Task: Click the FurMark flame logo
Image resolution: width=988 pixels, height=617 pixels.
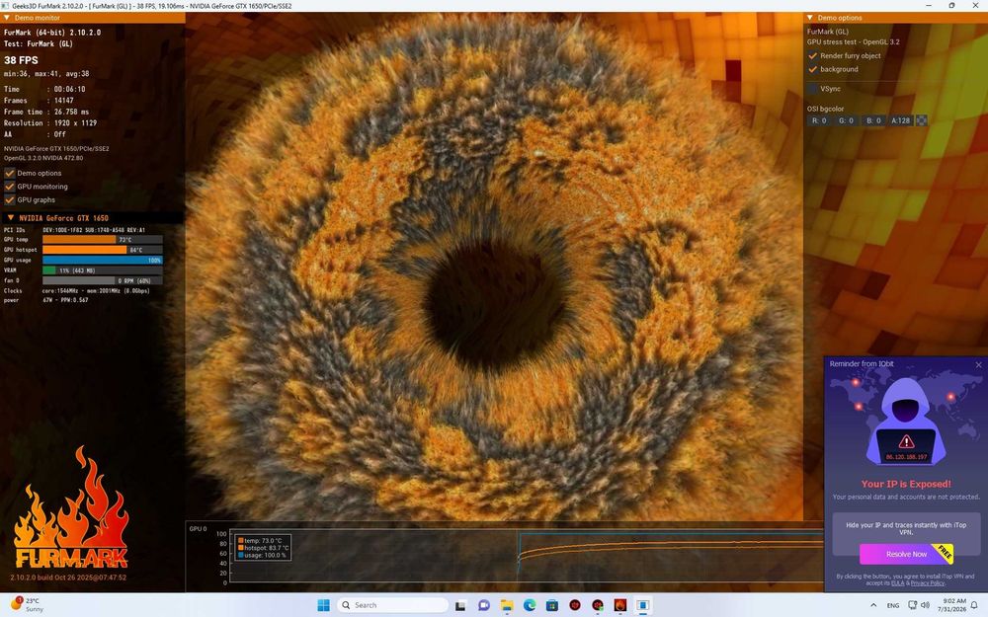Action: [x=70, y=507]
